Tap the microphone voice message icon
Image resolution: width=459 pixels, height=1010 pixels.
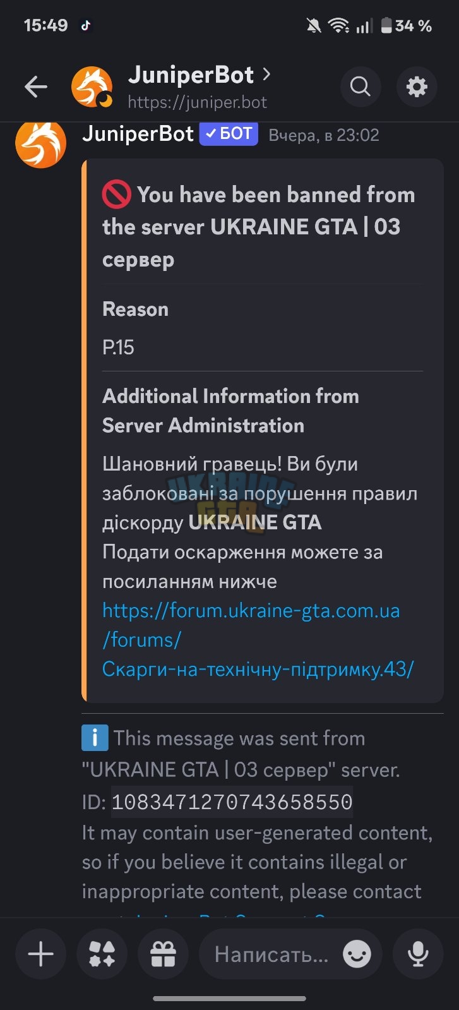(x=418, y=954)
